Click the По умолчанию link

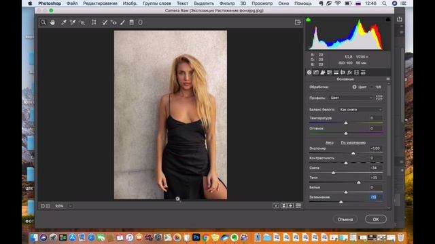click(x=353, y=142)
